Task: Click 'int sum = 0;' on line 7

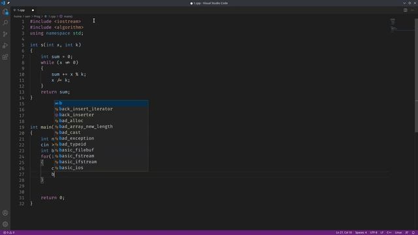Action: [x=57, y=57]
